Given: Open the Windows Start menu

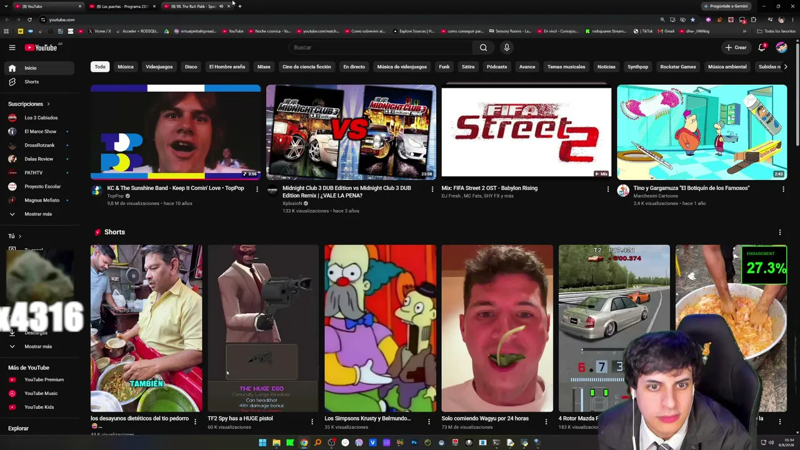Looking at the screenshot, I should tap(262, 443).
